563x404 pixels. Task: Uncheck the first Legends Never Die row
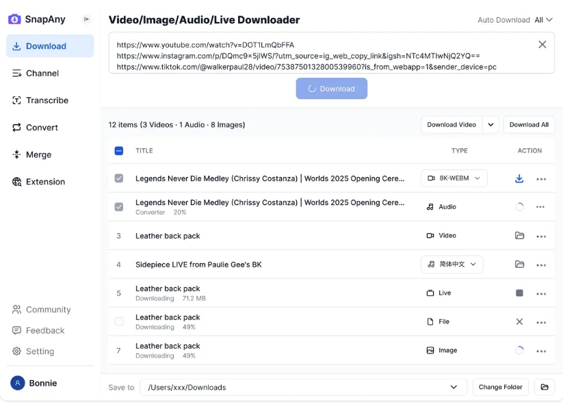[x=119, y=178]
